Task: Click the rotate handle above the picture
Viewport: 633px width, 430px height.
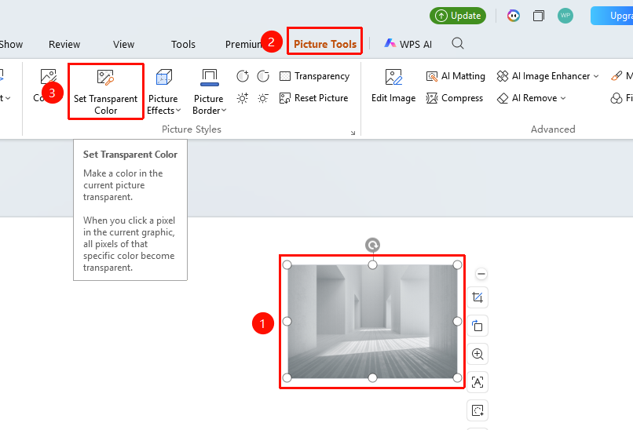Action: 372,245
